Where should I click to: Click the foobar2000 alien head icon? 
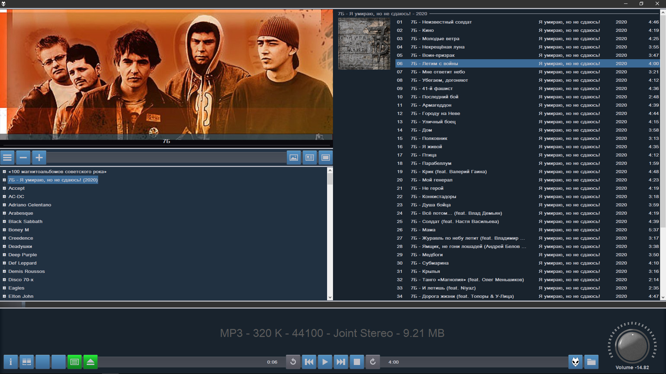click(x=575, y=362)
